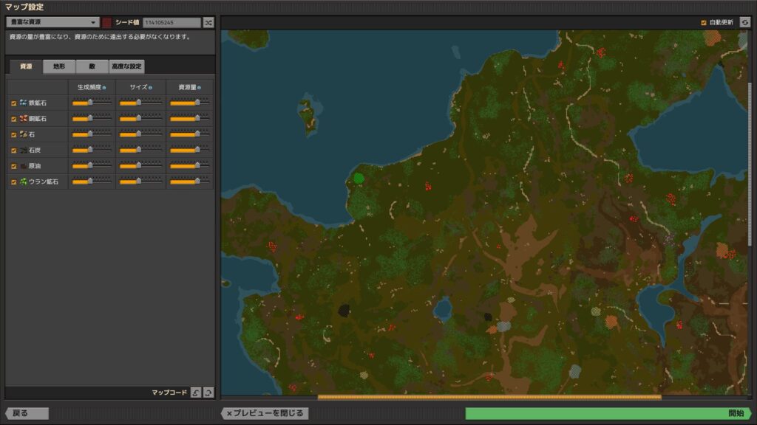757x425 pixels.
Task: Click info icon next to 生成頻度 header
Action: (104, 88)
